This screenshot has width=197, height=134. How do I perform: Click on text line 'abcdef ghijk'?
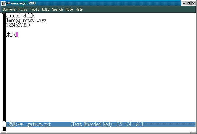(x=20, y=16)
